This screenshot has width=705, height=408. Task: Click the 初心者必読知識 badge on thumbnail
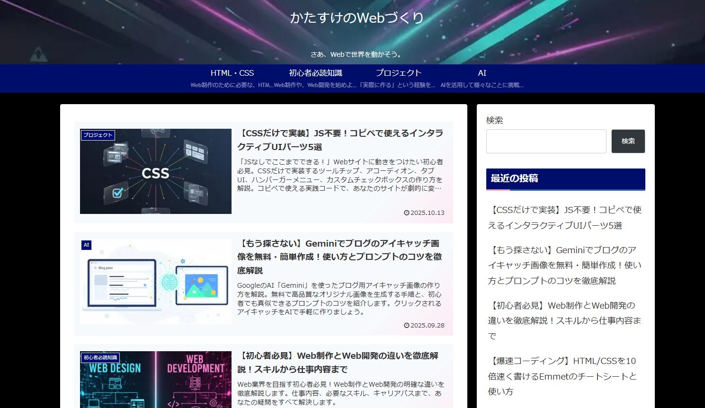[x=100, y=358]
